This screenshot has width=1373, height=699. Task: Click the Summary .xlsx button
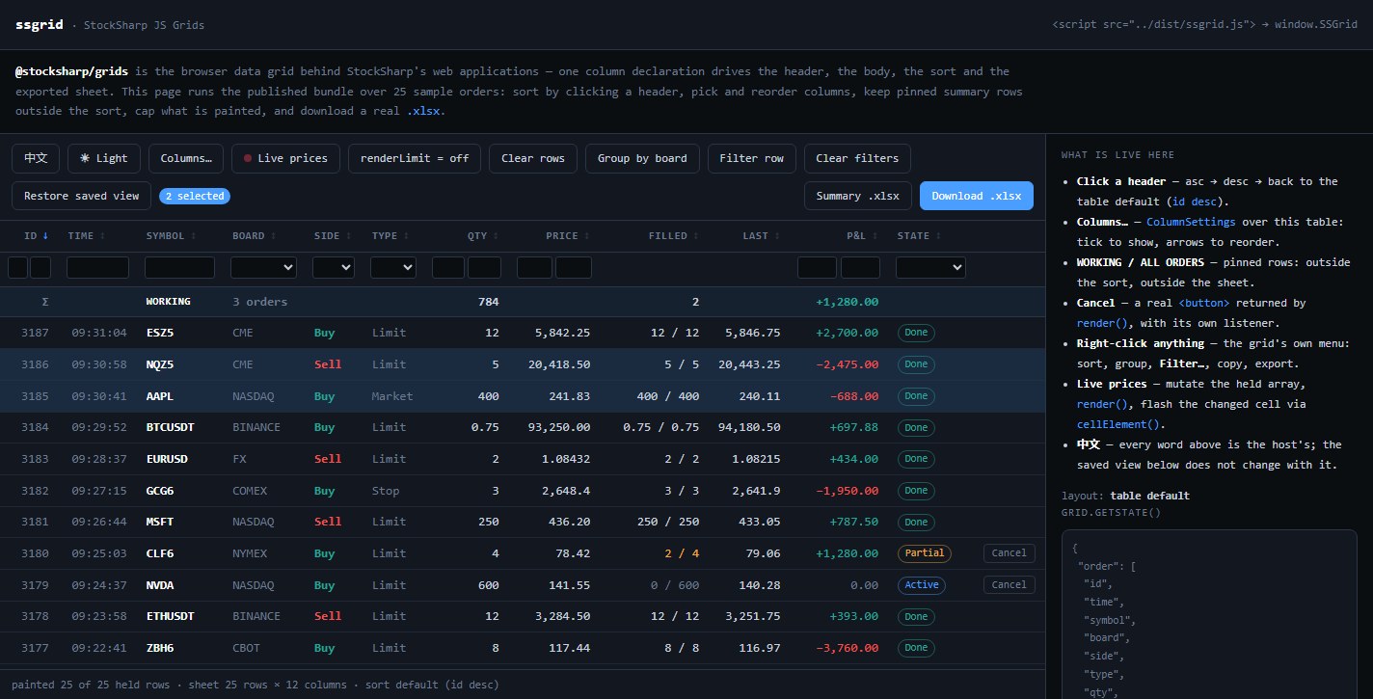coord(858,196)
